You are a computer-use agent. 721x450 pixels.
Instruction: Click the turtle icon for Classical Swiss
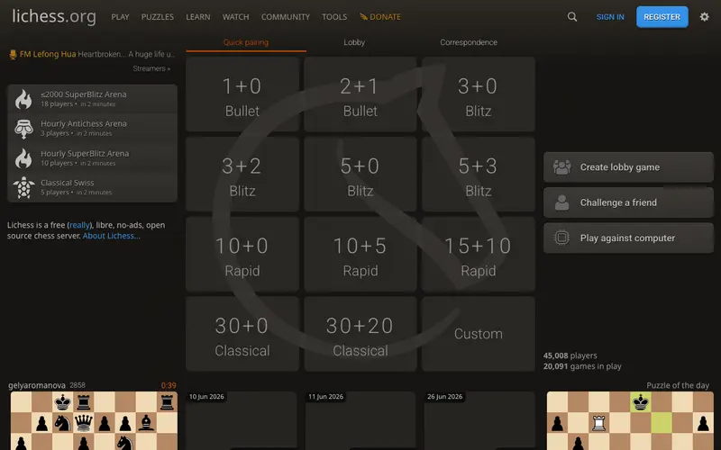(23, 187)
